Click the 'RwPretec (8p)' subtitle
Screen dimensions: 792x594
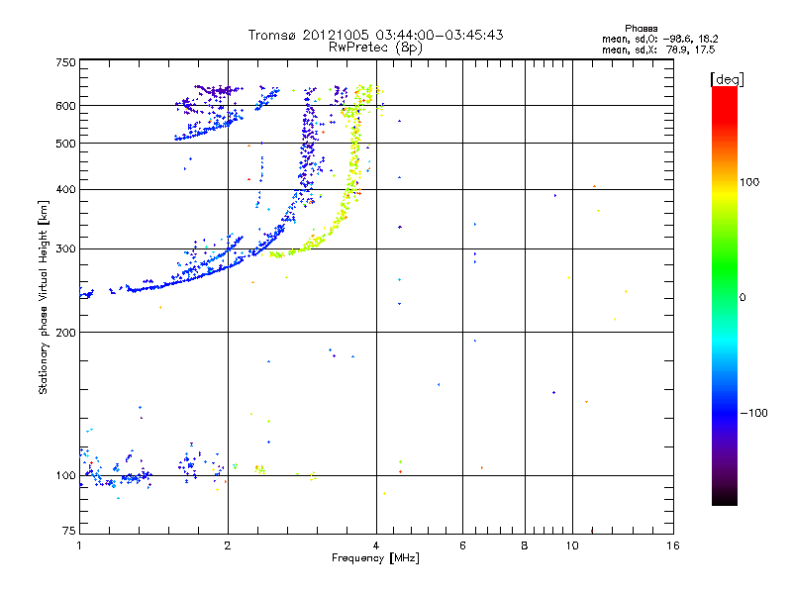[x=375, y=48]
